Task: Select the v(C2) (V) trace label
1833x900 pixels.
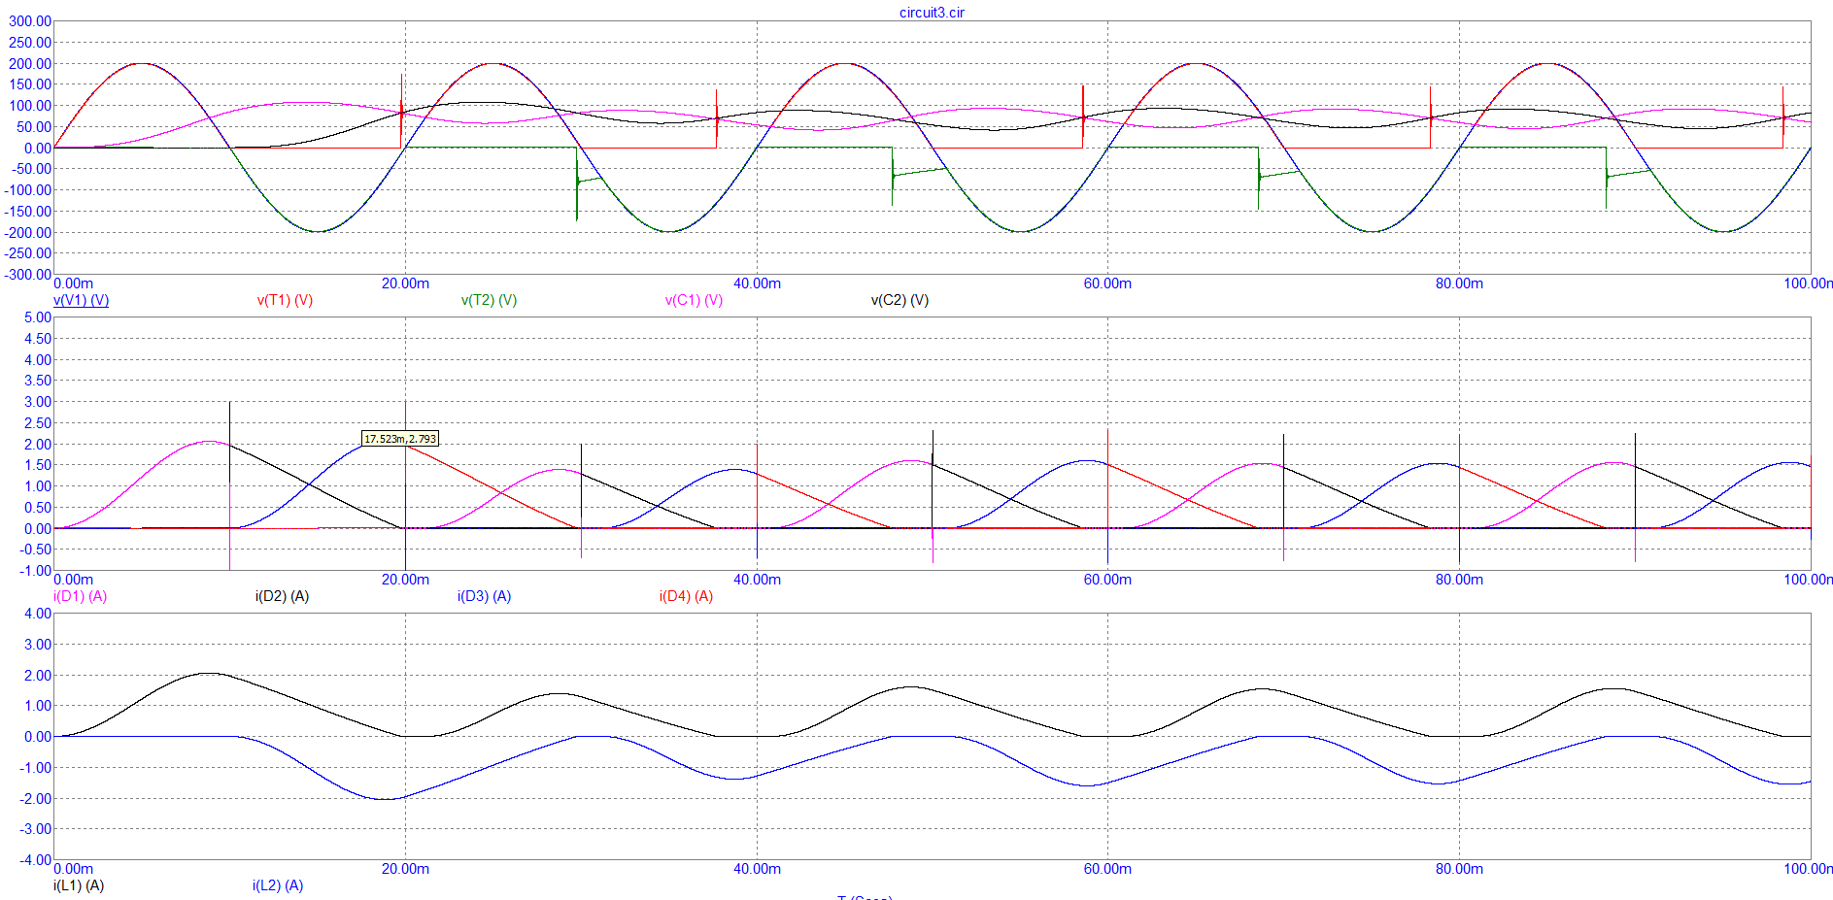Action: click(x=900, y=300)
